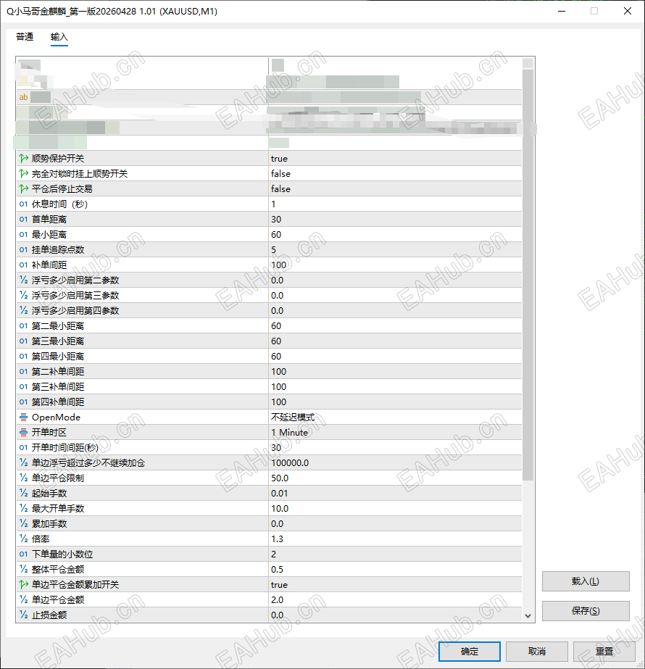Select the 第四补单间距 parameter name
The width and height of the screenshot is (645, 669).
tap(57, 402)
